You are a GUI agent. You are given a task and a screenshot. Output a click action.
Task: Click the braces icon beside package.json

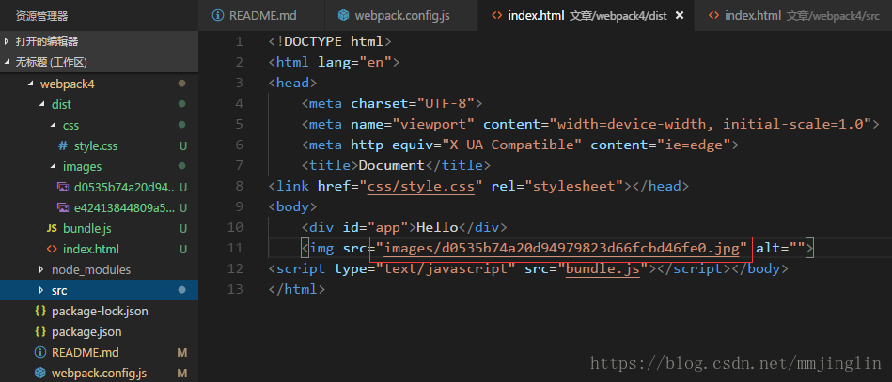point(39,331)
